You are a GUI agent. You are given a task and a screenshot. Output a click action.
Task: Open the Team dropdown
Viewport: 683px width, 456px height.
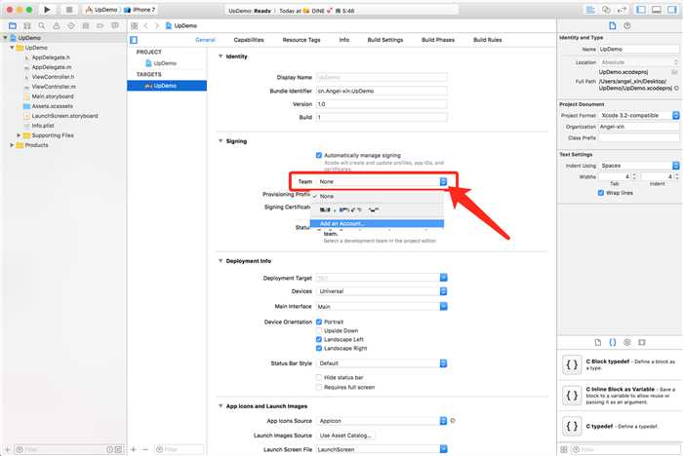tap(382, 181)
